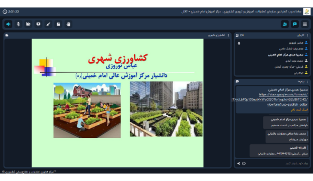This screenshot has height=181, width=313.
Task: Click the کاربران users panel title
Action: (x=301, y=35)
